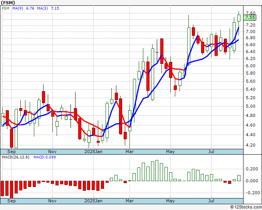The height and width of the screenshot is (210, 262).
Task: Click the 7.00 price axis label
Action: tap(251, 32)
